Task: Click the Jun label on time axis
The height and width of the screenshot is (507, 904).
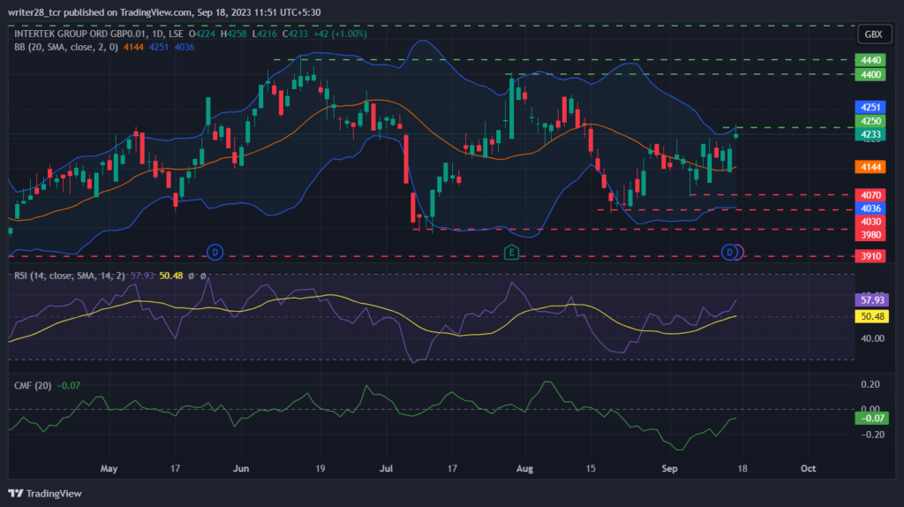Action: click(241, 468)
